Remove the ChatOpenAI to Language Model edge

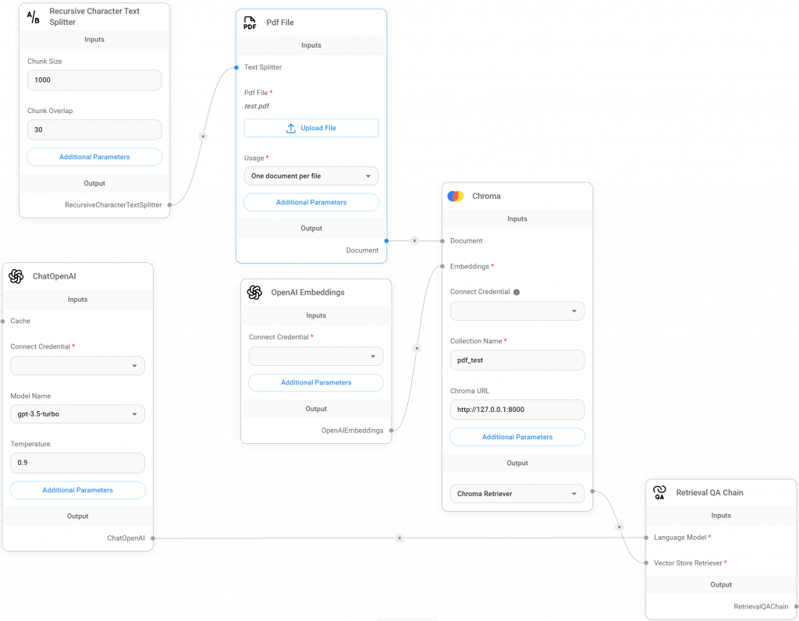pyautogui.click(x=399, y=538)
